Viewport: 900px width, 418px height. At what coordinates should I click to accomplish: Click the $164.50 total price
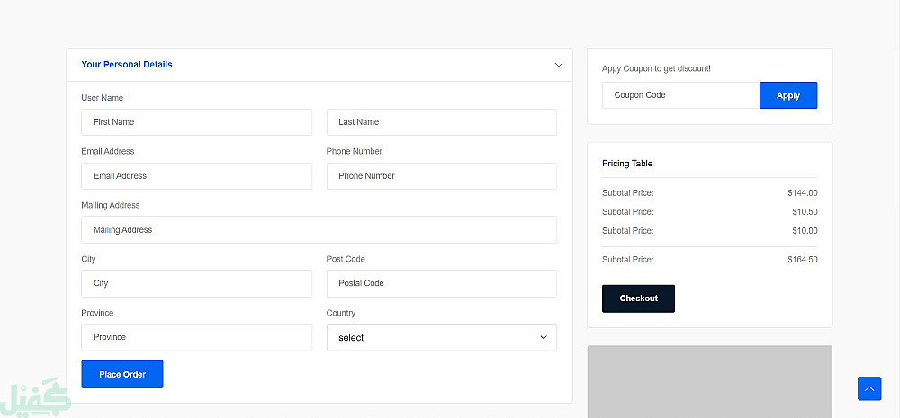(802, 260)
